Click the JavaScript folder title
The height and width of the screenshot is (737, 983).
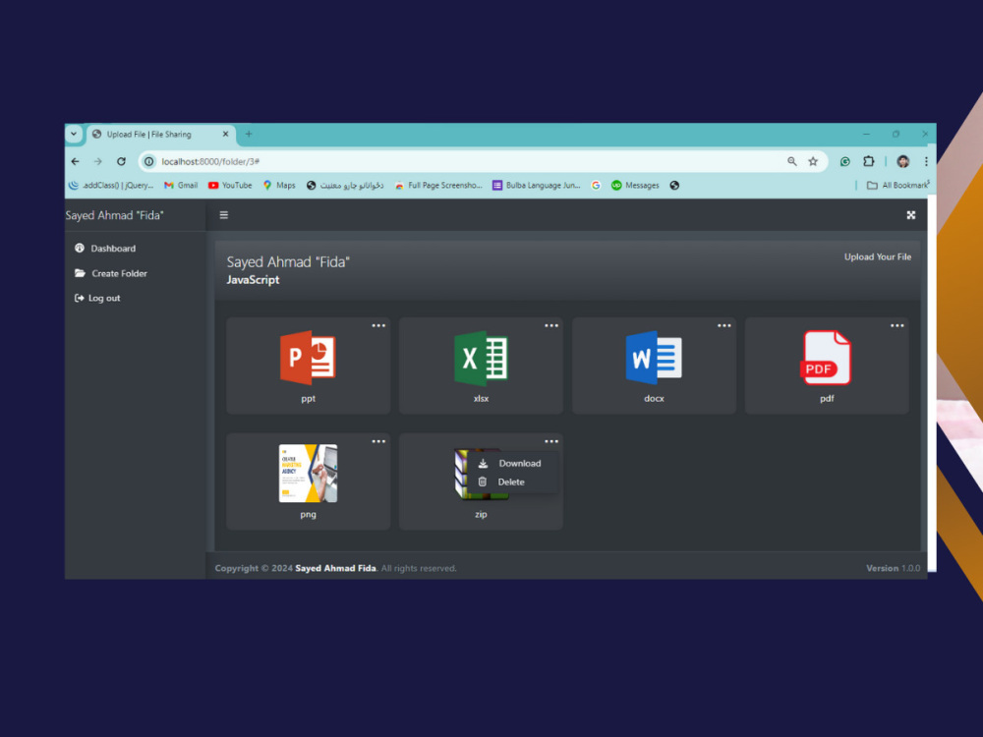tap(253, 280)
